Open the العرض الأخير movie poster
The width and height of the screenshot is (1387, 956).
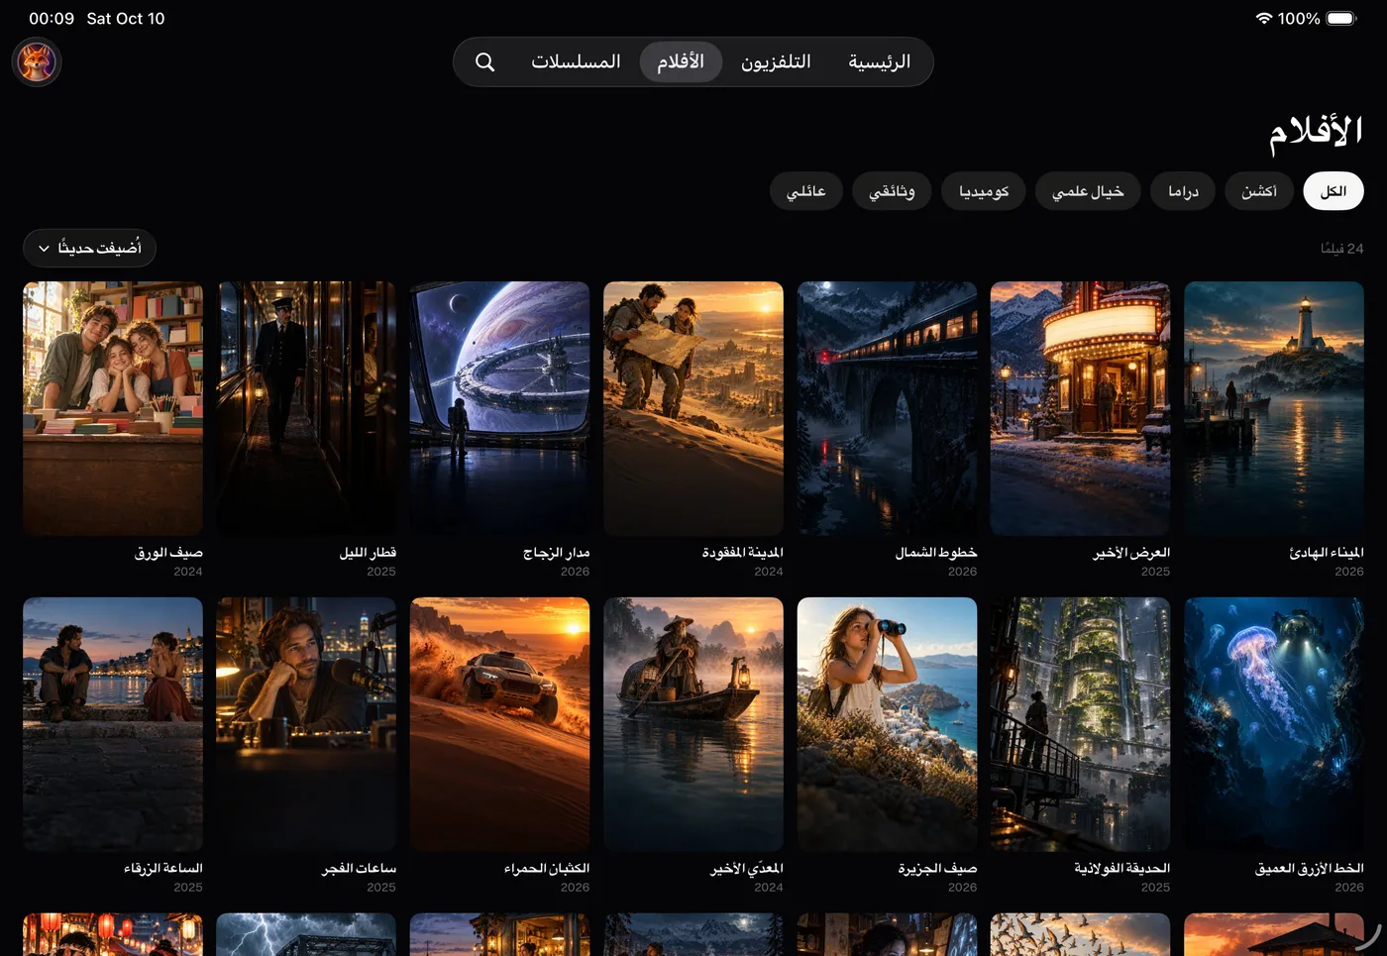tap(1080, 408)
